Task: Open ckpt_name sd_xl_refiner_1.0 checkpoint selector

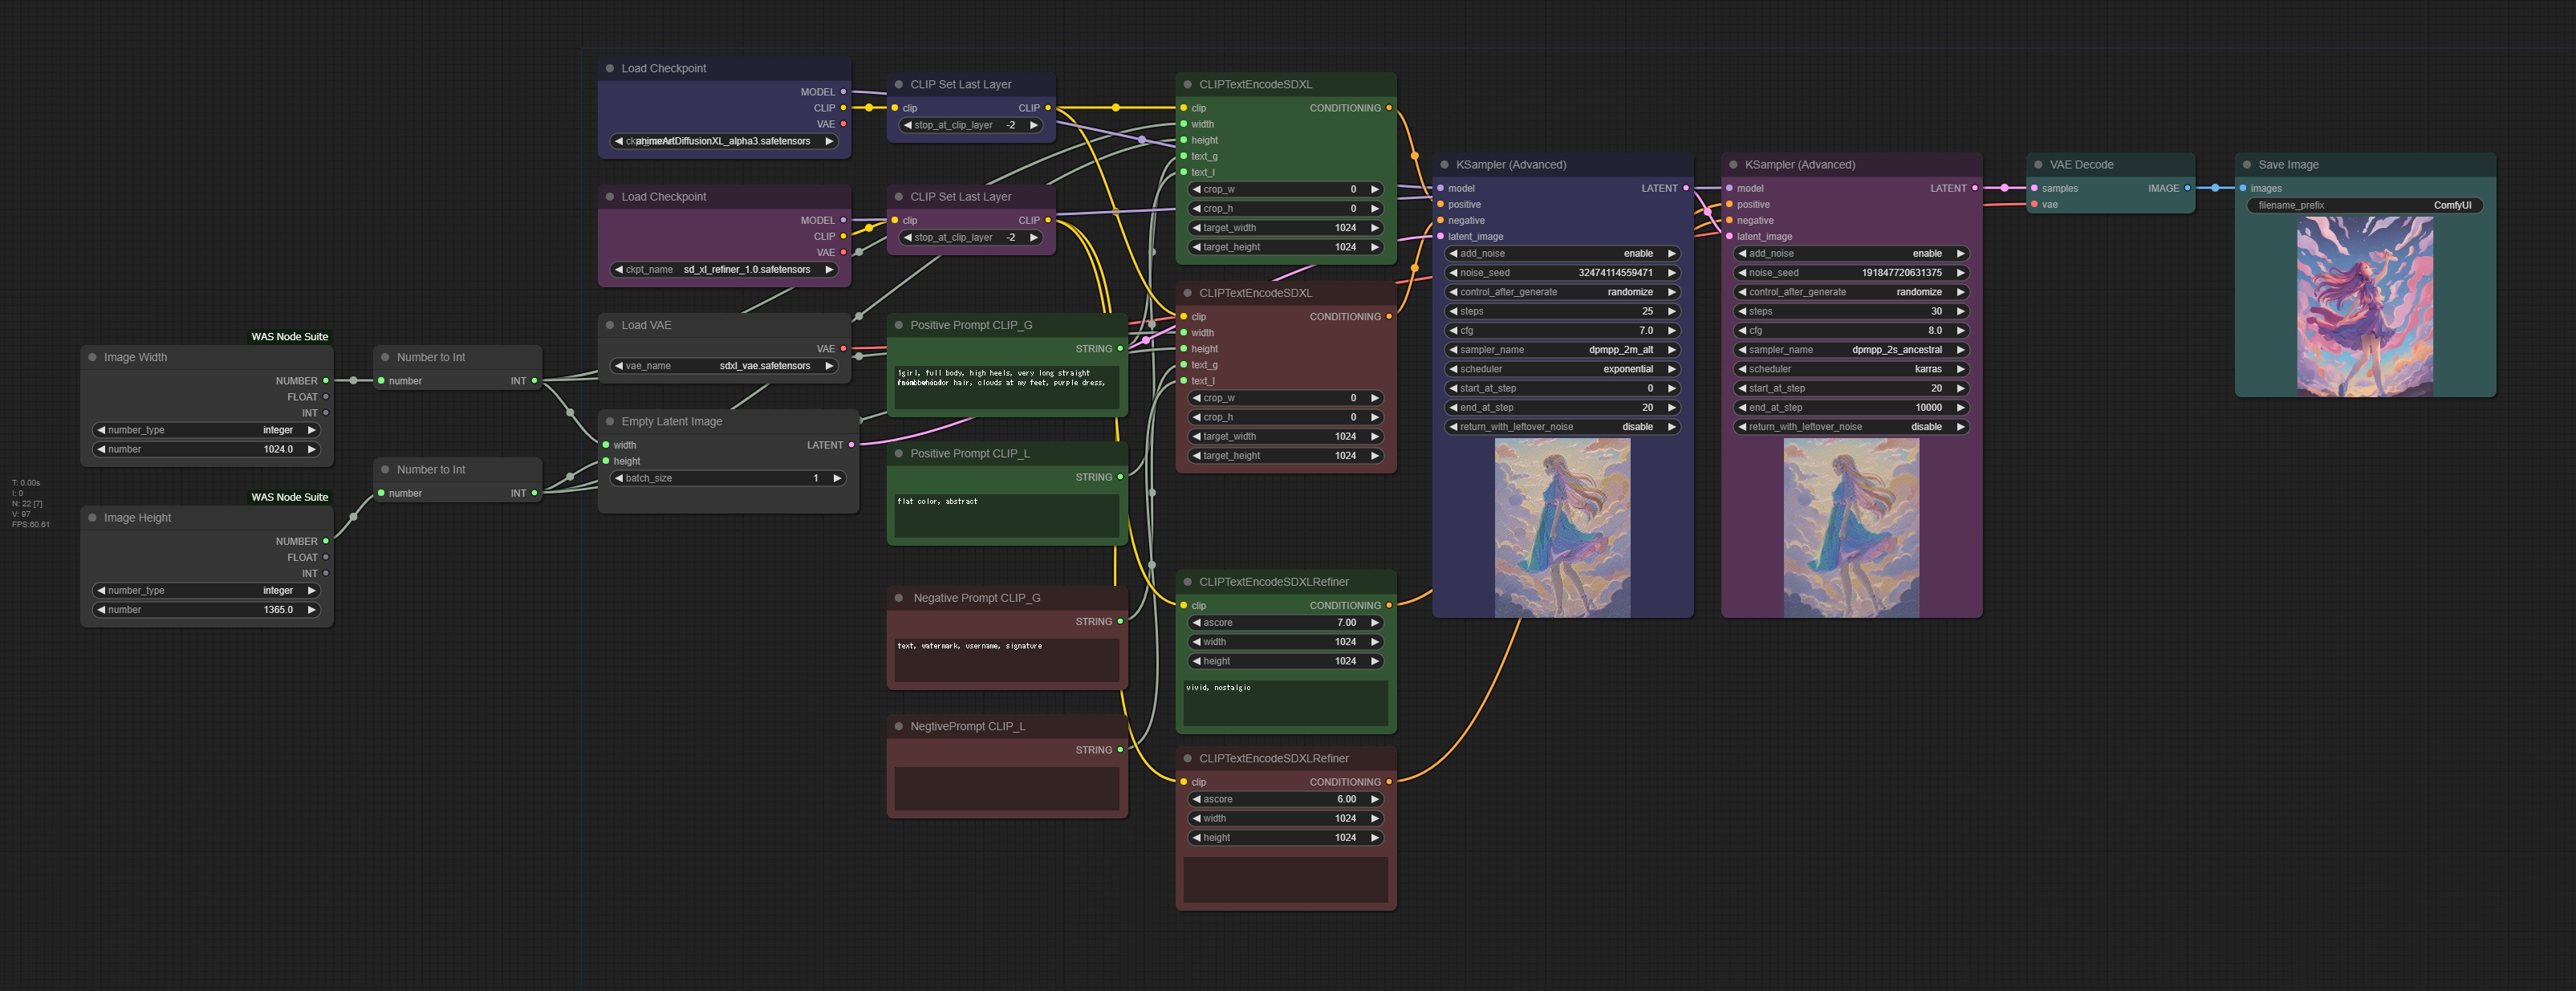Action: point(725,270)
